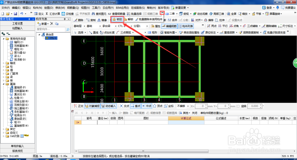Viewport: 297px width, 160px height.
Task: Click the Undo arrow icon
Action: [x=22, y=14]
